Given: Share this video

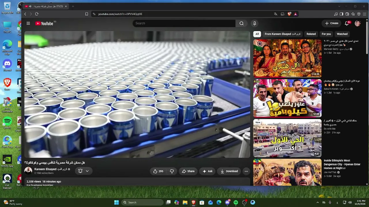Looking at the screenshot, I should click(188, 171).
